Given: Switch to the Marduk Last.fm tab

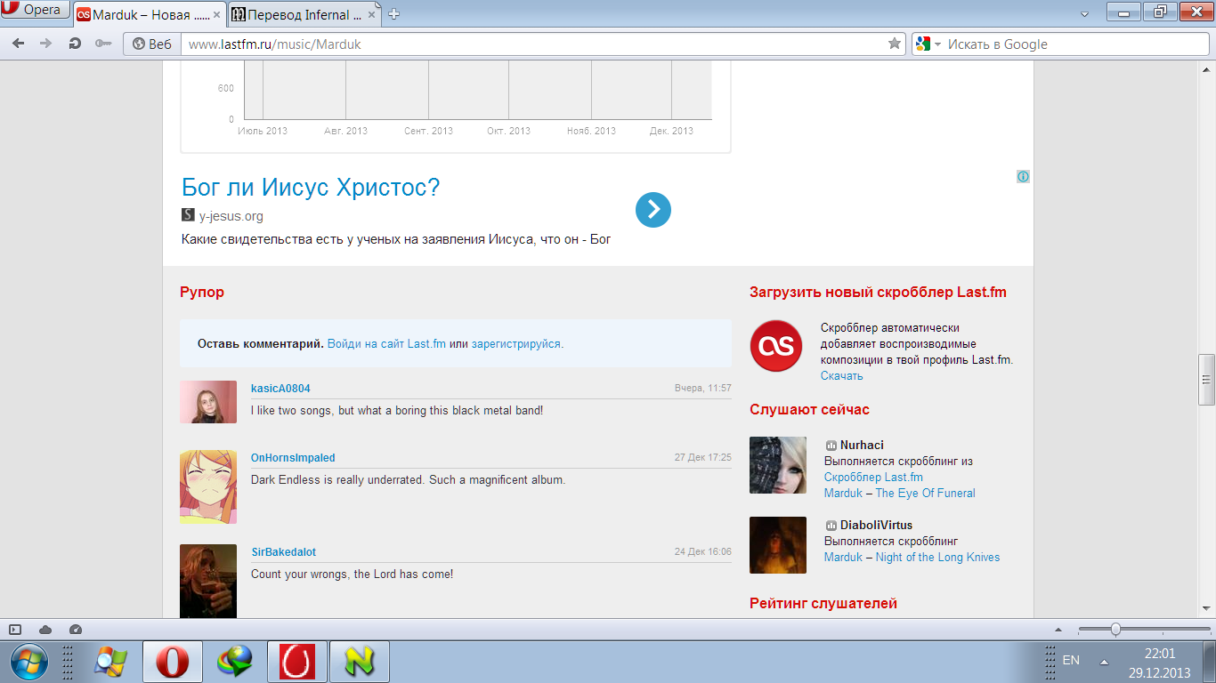Looking at the screenshot, I should [148, 13].
